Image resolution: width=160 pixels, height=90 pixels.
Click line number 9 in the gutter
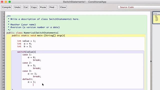[4, 35]
